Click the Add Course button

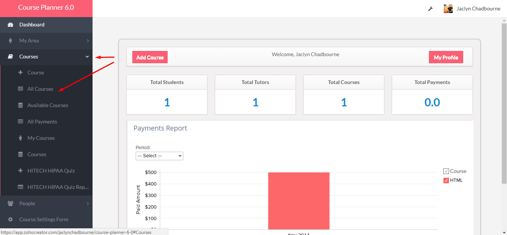150,57
